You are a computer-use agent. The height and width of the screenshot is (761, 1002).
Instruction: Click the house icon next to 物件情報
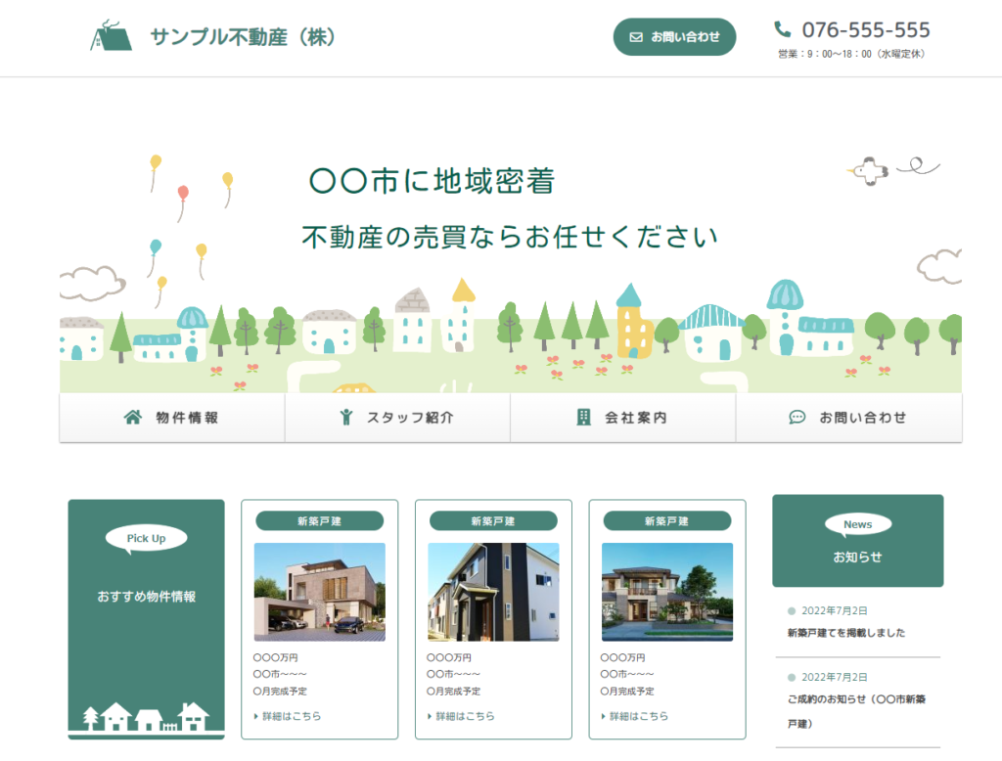click(x=133, y=418)
